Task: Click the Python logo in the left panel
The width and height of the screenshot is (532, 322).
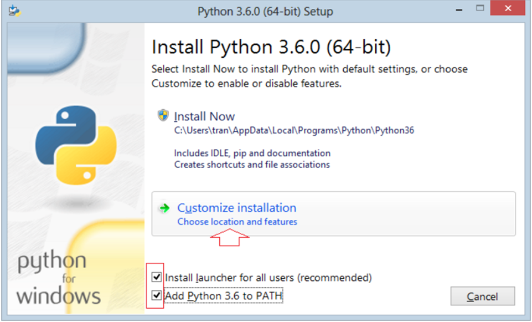Action: coord(76,145)
